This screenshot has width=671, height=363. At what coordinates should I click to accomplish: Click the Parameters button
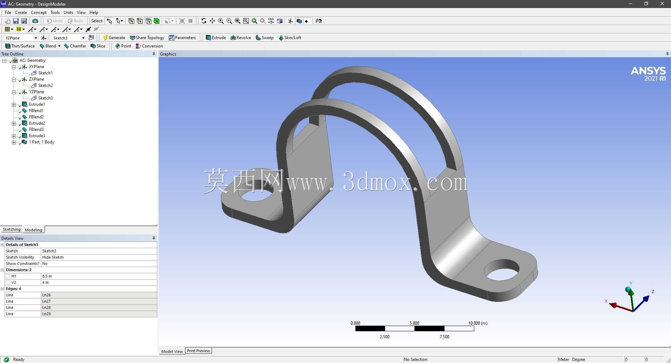point(182,38)
